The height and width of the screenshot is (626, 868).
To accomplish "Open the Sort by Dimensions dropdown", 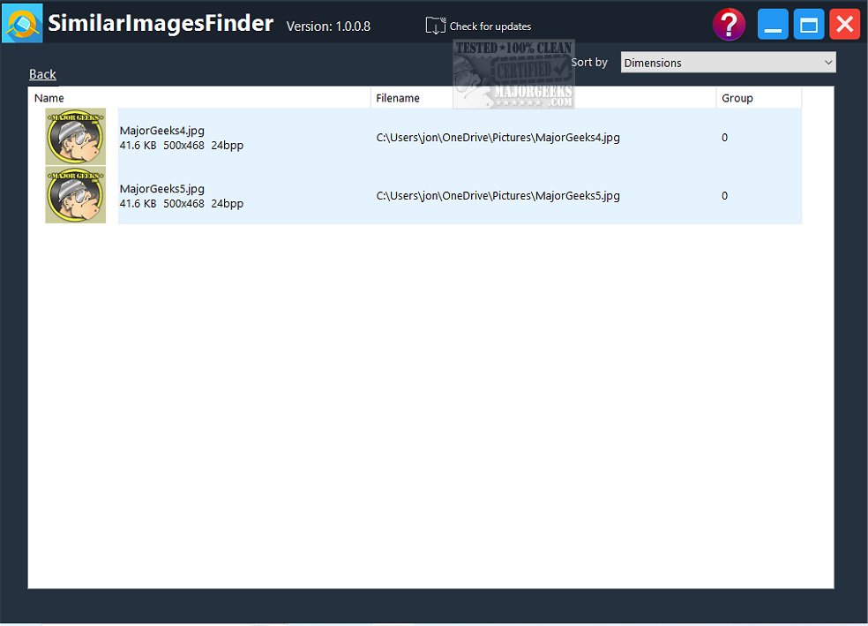I will pos(728,63).
